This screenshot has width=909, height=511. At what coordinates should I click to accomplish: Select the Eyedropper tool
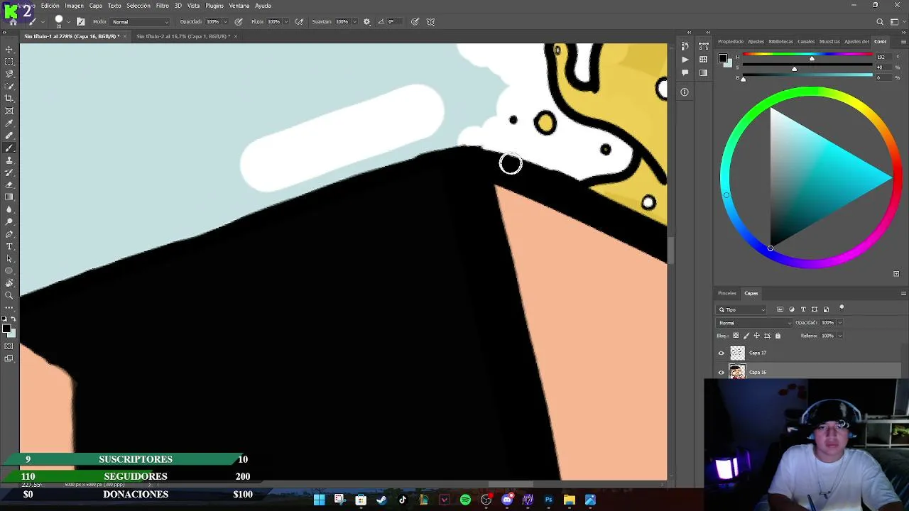(x=9, y=123)
